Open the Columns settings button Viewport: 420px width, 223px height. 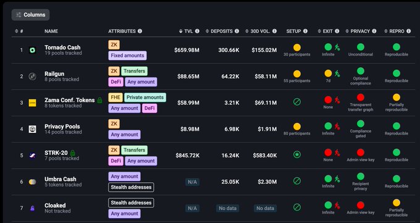30,15
